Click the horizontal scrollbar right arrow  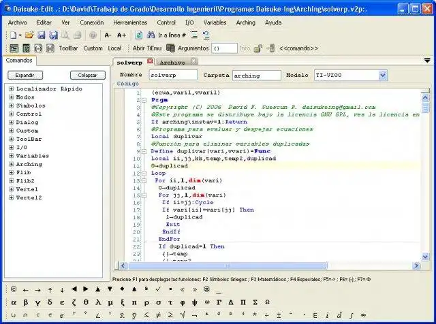[416, 265]
